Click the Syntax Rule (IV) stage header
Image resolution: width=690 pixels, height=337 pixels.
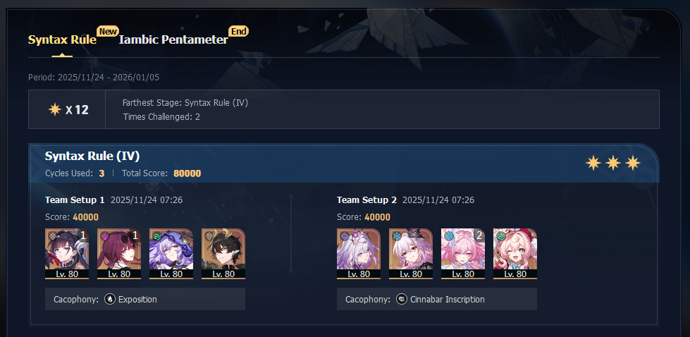pos(92,157)
